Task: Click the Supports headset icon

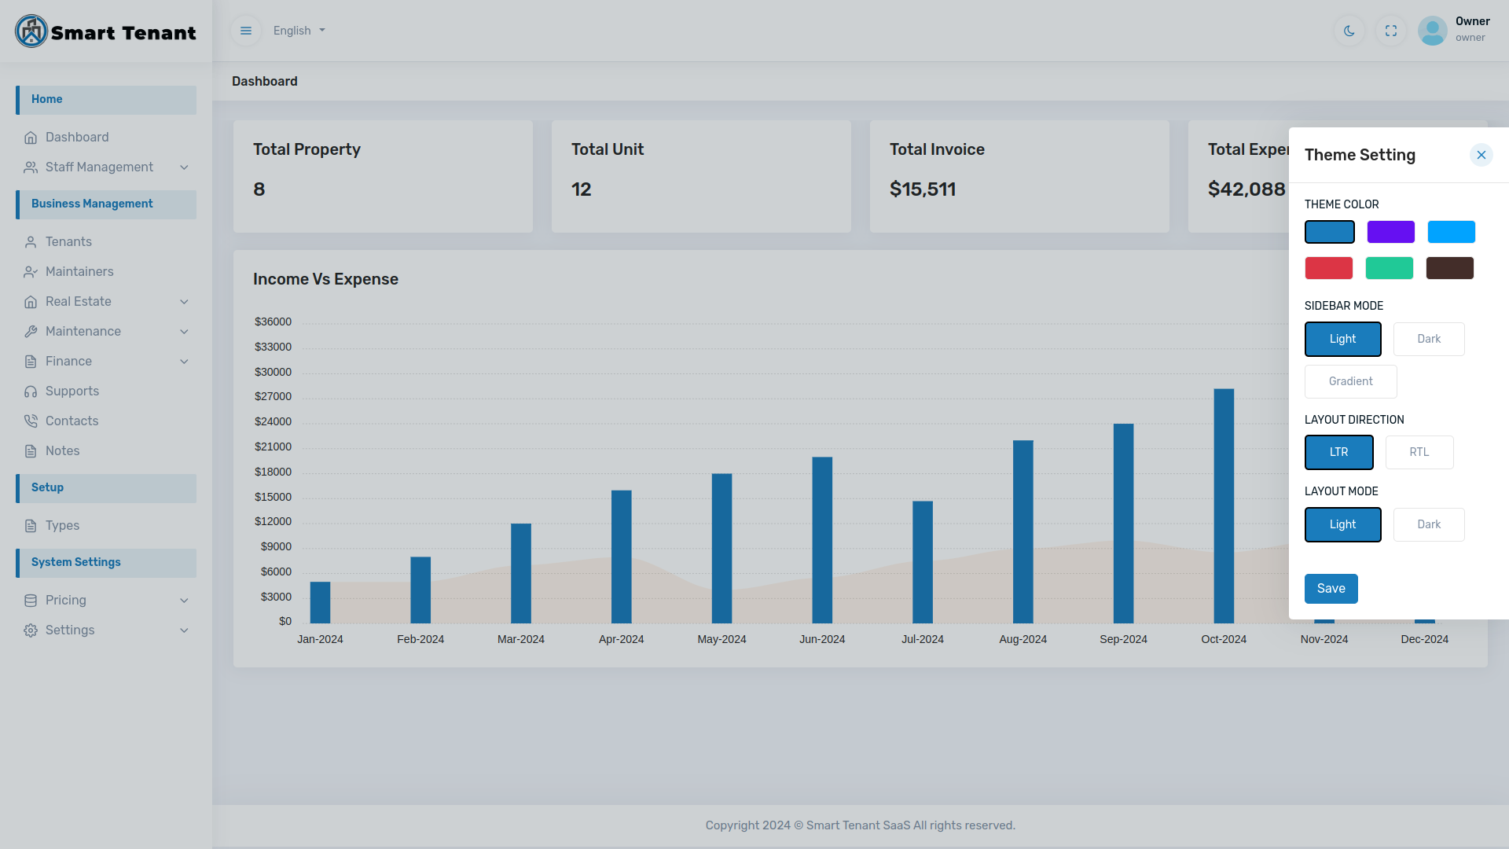Action: [31, 391]
